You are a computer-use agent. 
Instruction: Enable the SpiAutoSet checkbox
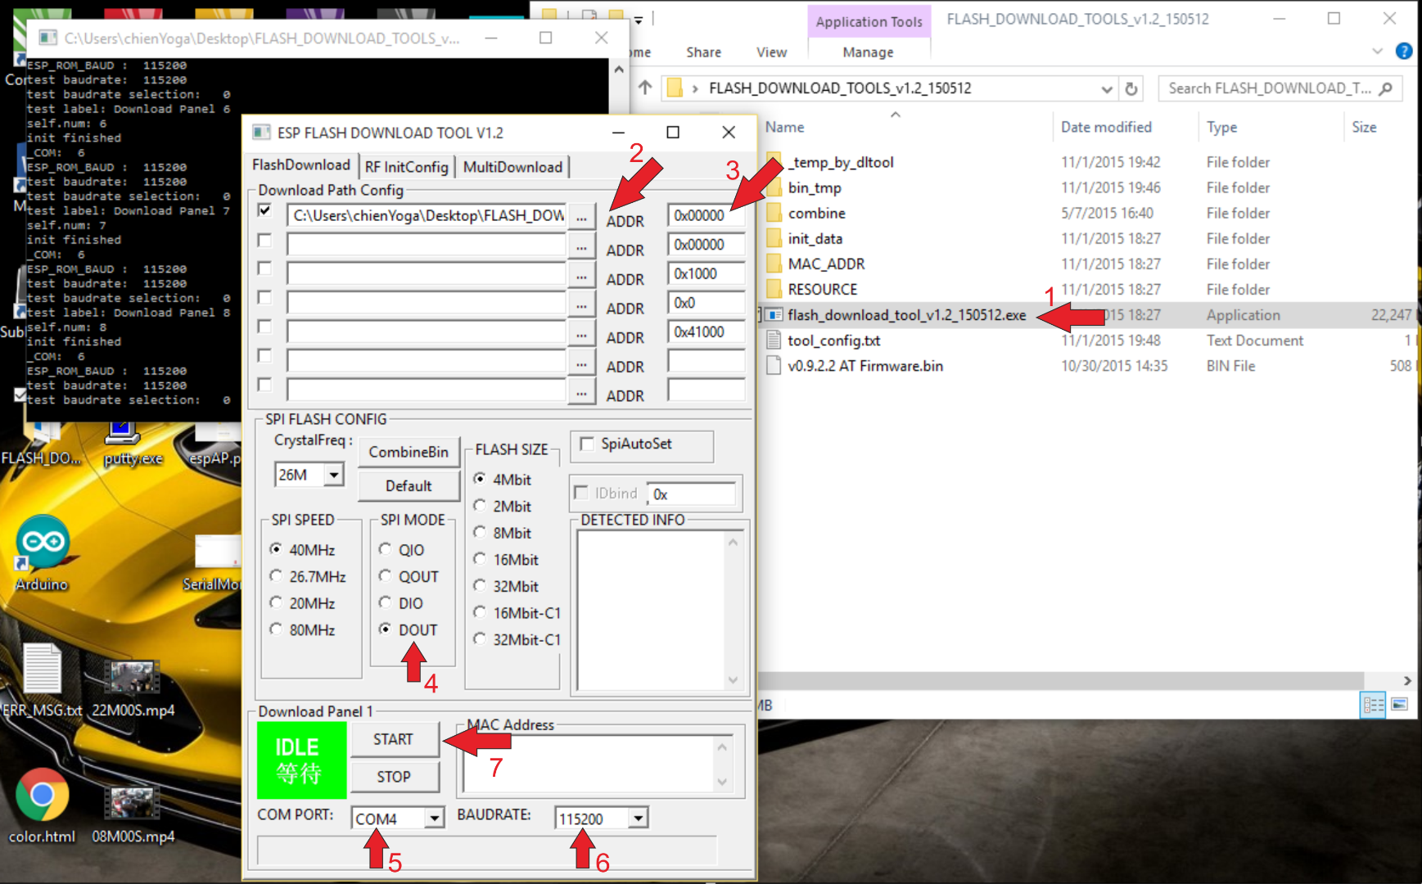pos(587,444)
